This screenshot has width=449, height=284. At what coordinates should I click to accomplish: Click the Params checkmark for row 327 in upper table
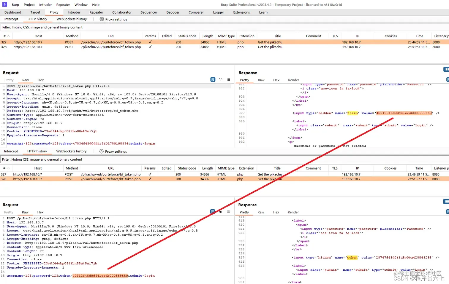(150, 42)
